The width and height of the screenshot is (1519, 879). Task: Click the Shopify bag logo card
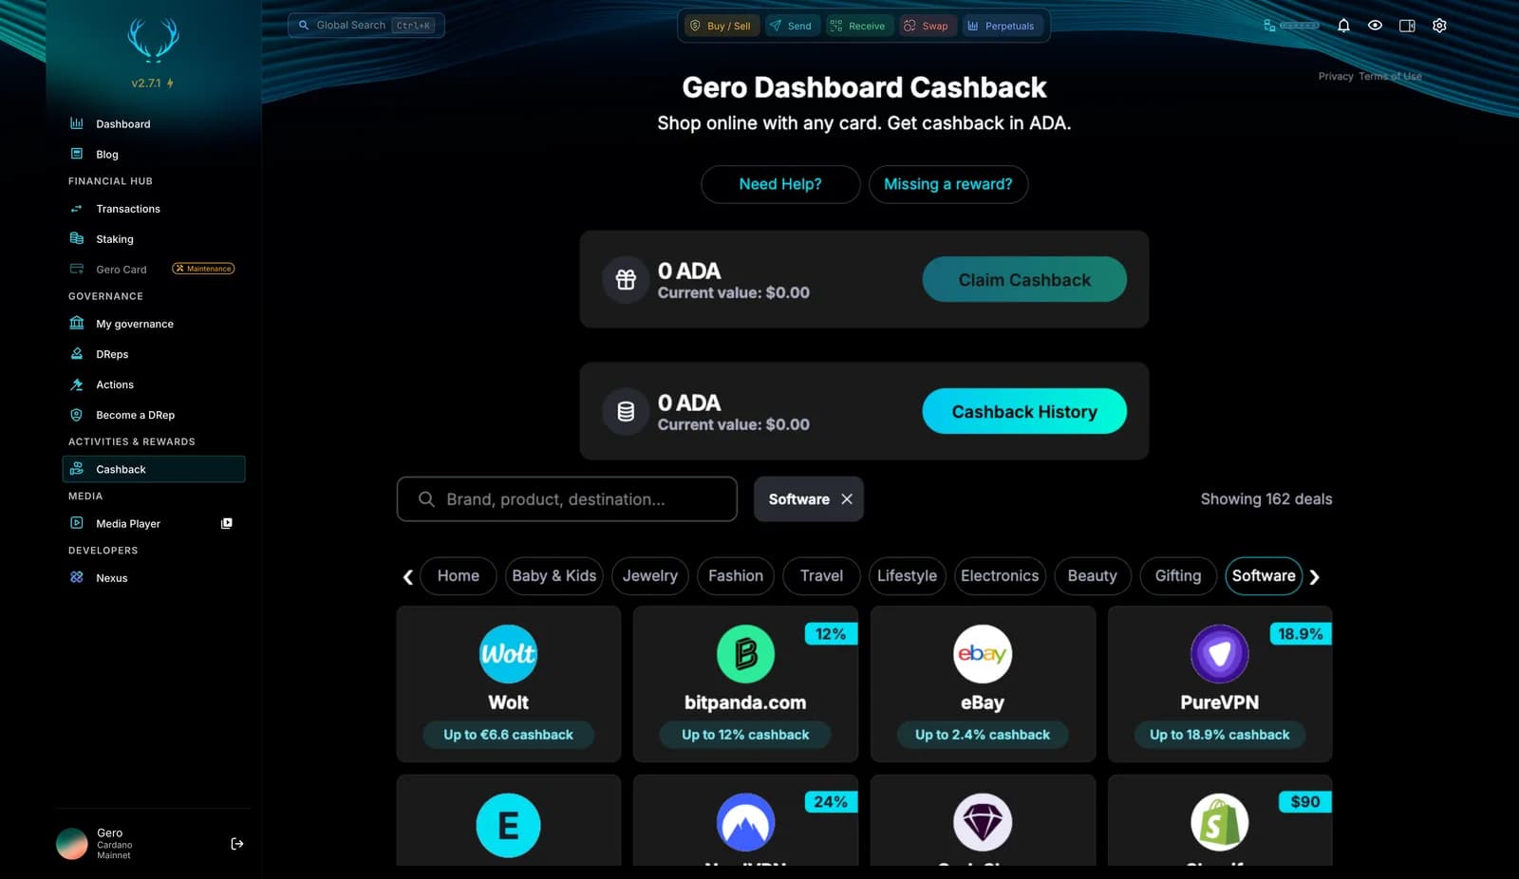pyautogui.click(x=1220, y=822)
